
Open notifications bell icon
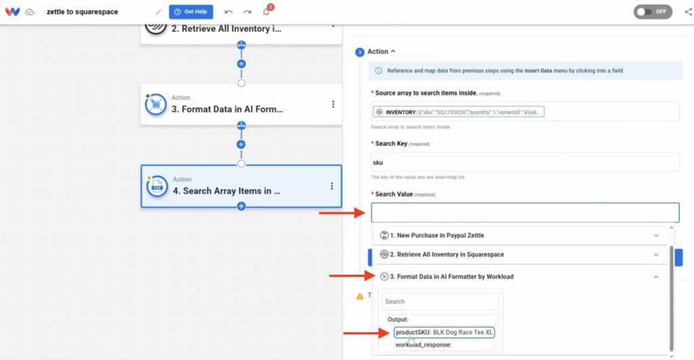click(x=266, y=12)
